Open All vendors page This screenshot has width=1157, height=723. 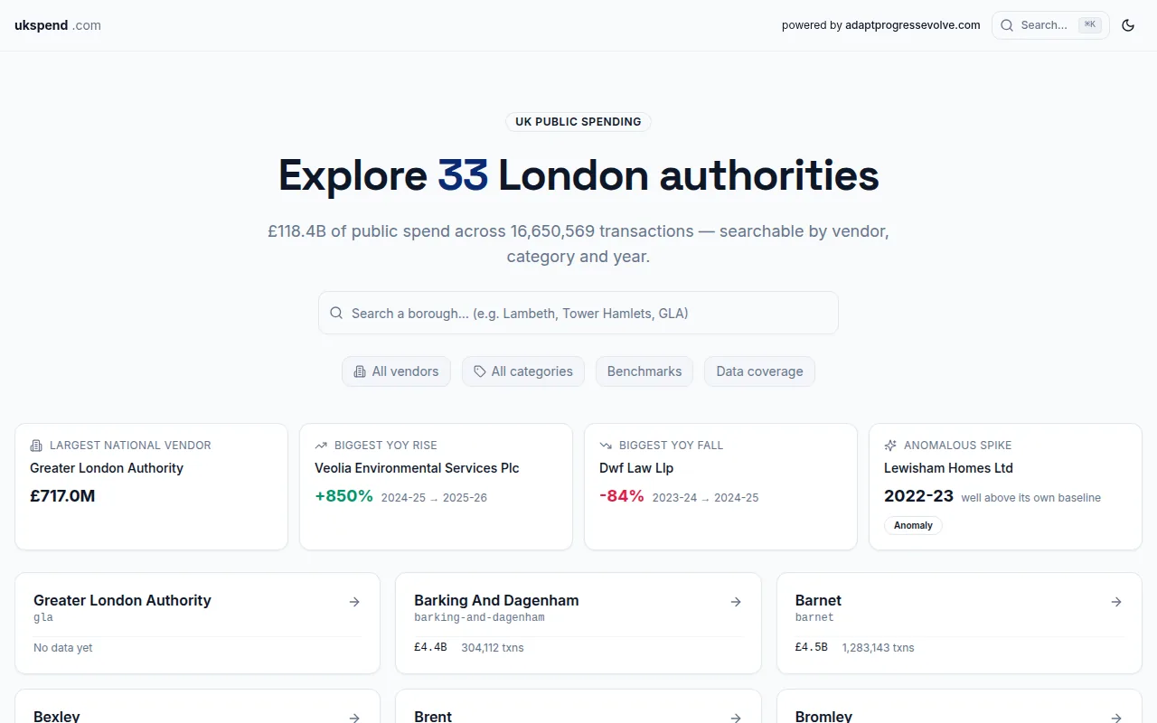coord(396,371)
